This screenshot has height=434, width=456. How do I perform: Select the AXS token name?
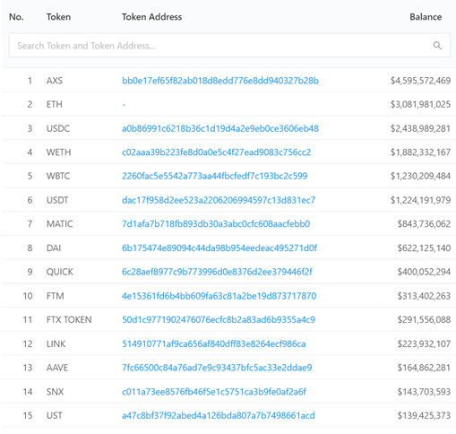pos(55,81)
